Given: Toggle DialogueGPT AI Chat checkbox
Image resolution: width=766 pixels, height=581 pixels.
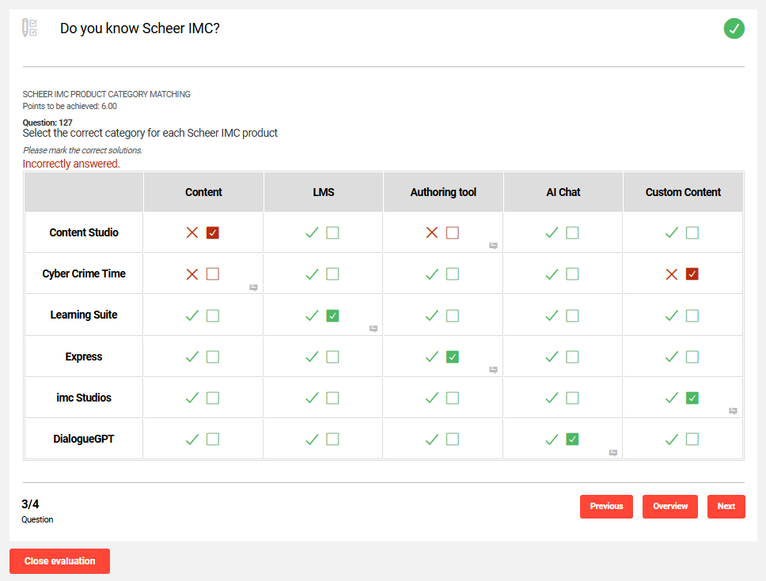Looking at the screenshot, I should (573, 439).
